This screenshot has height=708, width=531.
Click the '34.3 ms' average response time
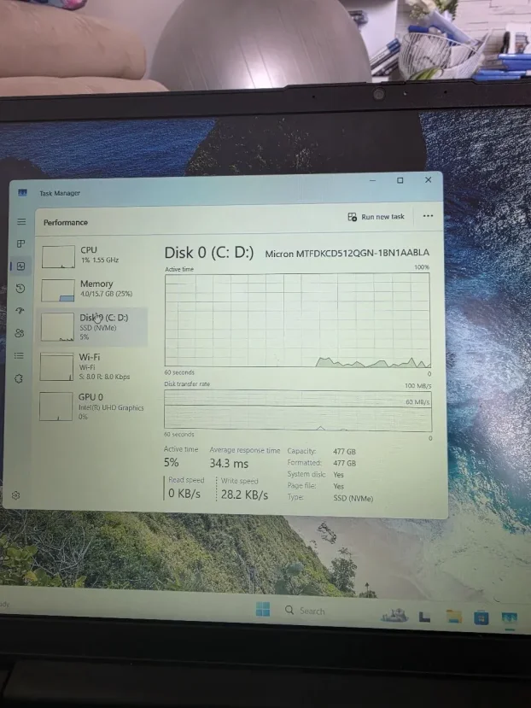229,463
